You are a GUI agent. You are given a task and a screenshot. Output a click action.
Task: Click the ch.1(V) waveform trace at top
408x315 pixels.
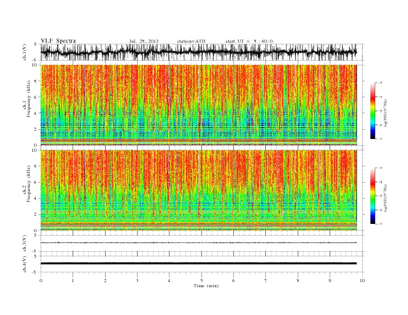[x=199, y=52]
